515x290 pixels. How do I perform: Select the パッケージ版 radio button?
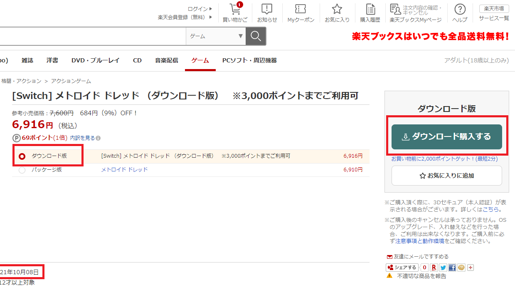point(22,170)
